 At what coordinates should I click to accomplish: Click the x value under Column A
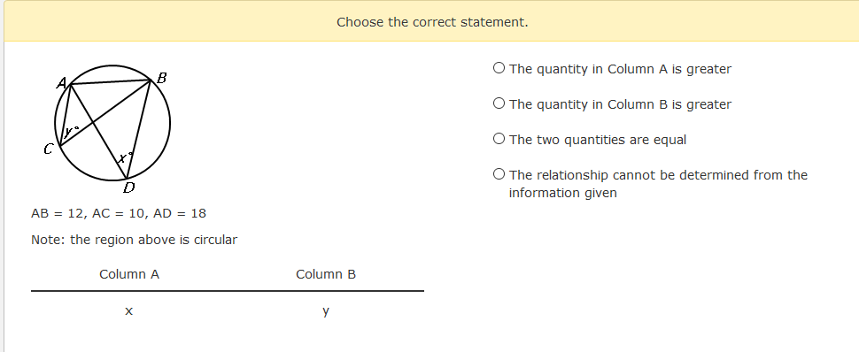(x=128, y=311)
